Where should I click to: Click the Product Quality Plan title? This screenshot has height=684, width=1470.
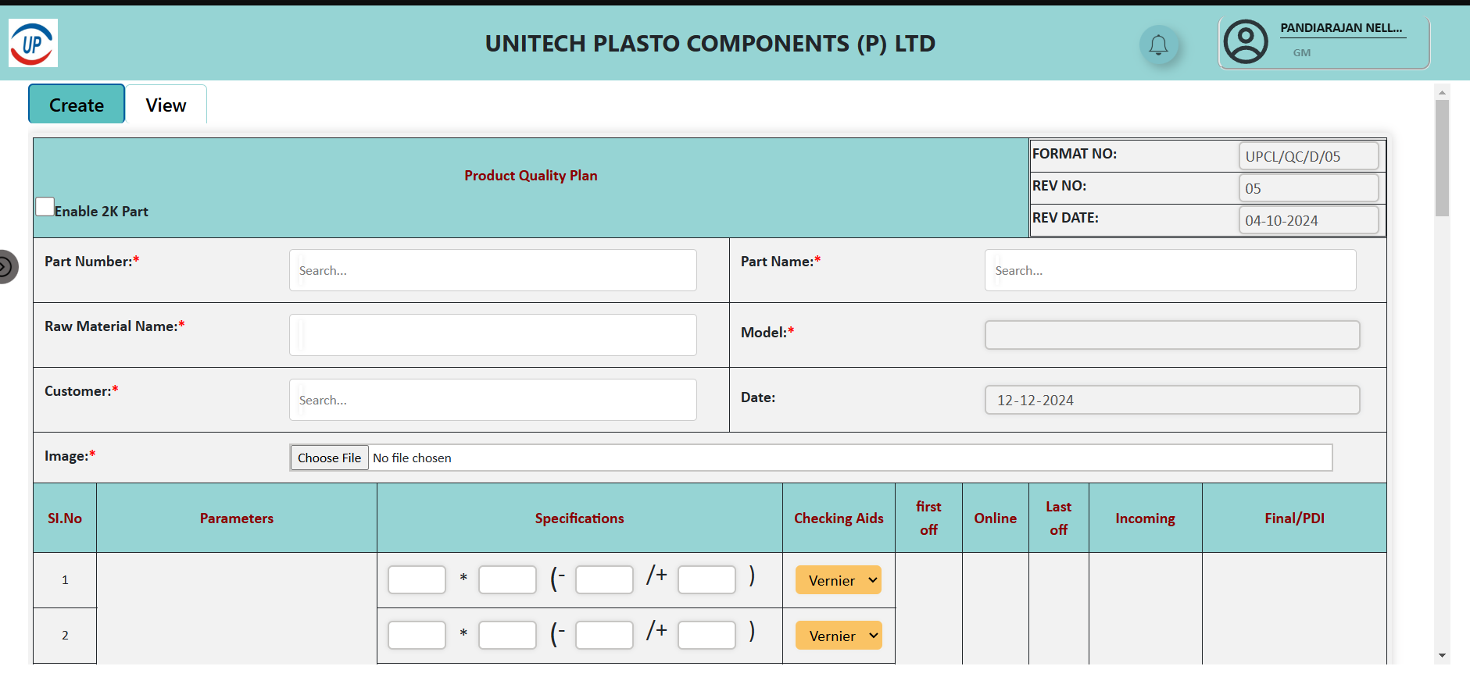[x=531, y=176]
